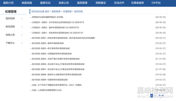Expand the 信息公告 sidebar chevron
Viewport: 176px width, 101px height.
point(22,35)
